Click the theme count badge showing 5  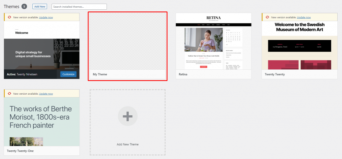[24, 7]
